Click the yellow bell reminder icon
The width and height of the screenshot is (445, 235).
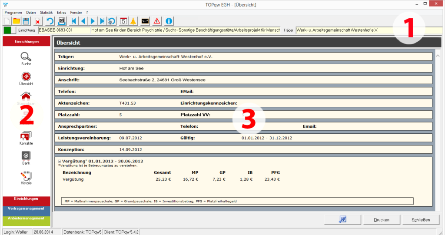pyautogui.click(x=133, y=21)
